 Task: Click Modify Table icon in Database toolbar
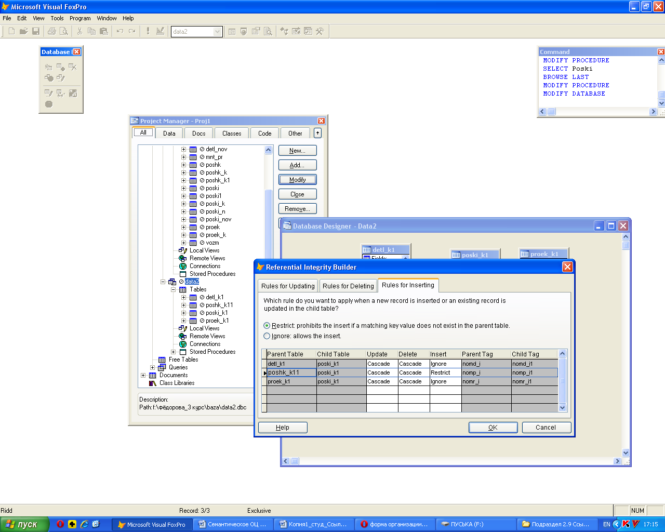tap(48, 93)
